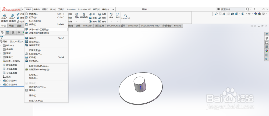269x116 pixels.
Task: Click the Wrap (包覆) tool icon
Action: click(100, 14)
